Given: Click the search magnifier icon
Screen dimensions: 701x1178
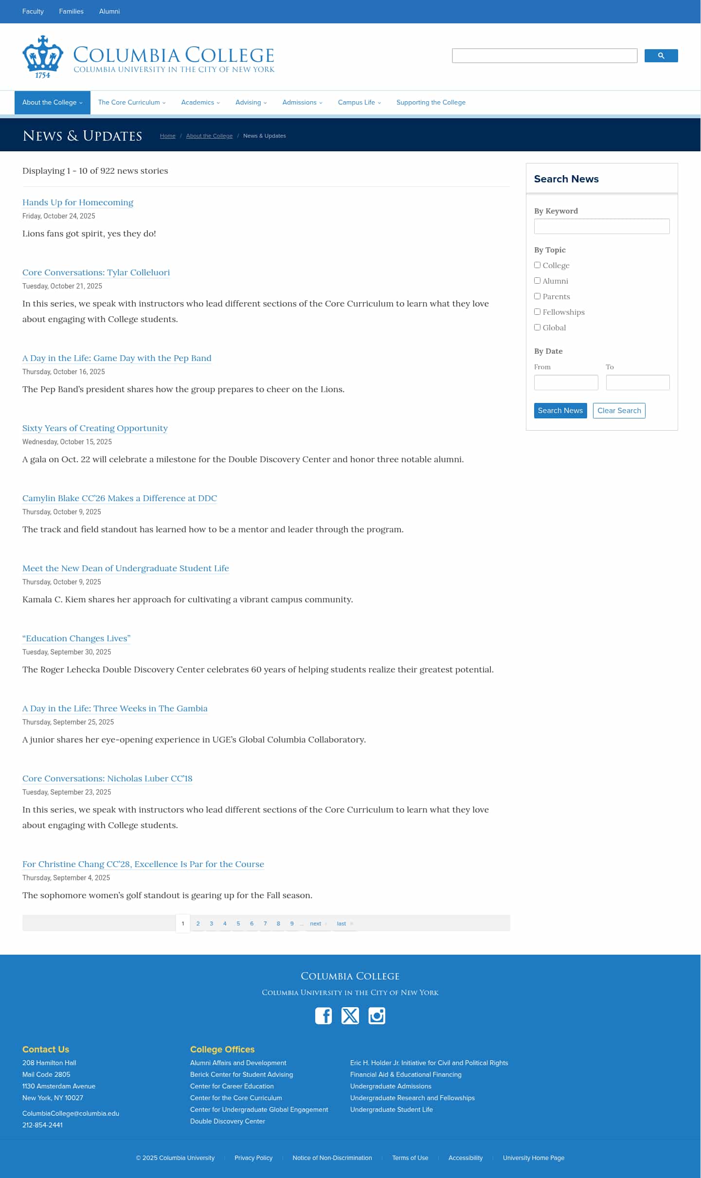Looking at the screenshot, I should pyautogui.click(x=662, y=56).
